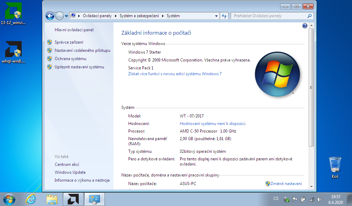This screenshot has width=352, height=206.
Task: Restore down the System window
Action: (297, 6)
